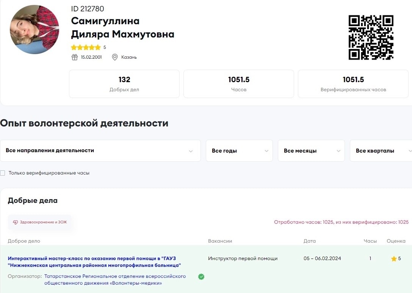Viewport: 412px width, 293px height.
Task: Click the green verified checkmark badge
Action: click(x=201, y=277)
